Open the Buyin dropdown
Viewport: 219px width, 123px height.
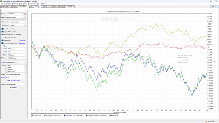click(x=16, y=78)
